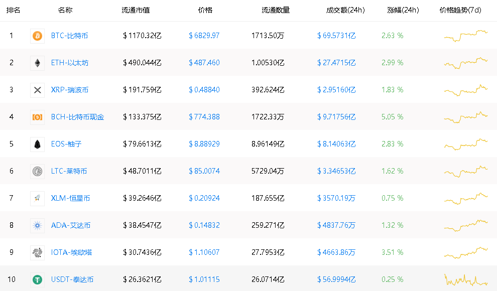The width and height of the screenshot is (497, 291).
Task: Click XLM price $0.20924
Action: [x=204, y=198]
